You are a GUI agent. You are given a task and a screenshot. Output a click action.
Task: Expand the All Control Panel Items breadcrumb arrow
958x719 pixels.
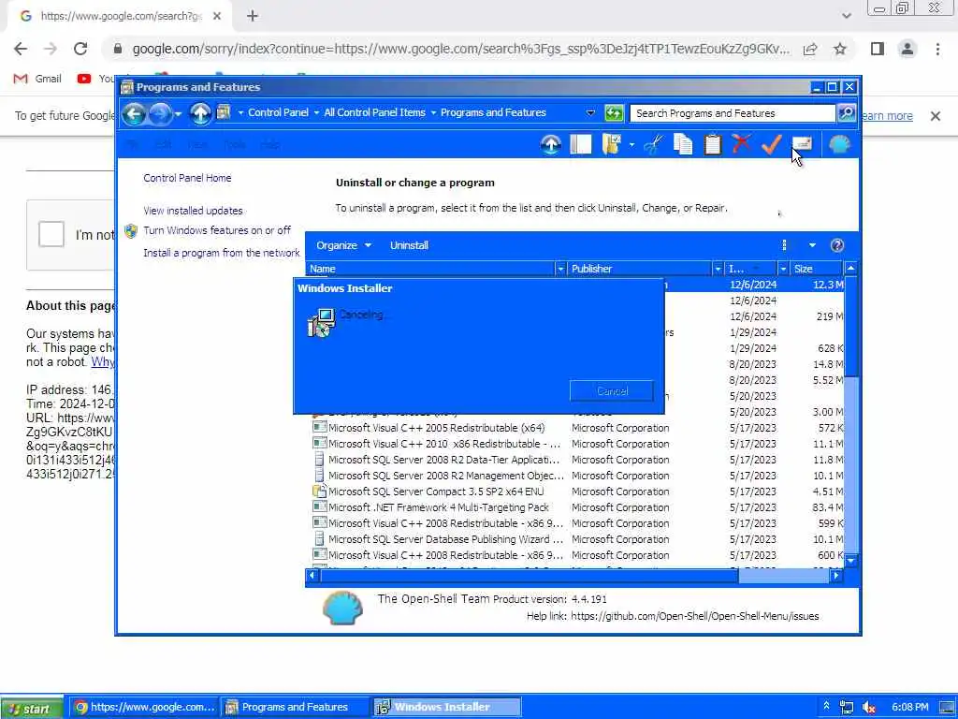pyautogui.click(x=433, y=113)
